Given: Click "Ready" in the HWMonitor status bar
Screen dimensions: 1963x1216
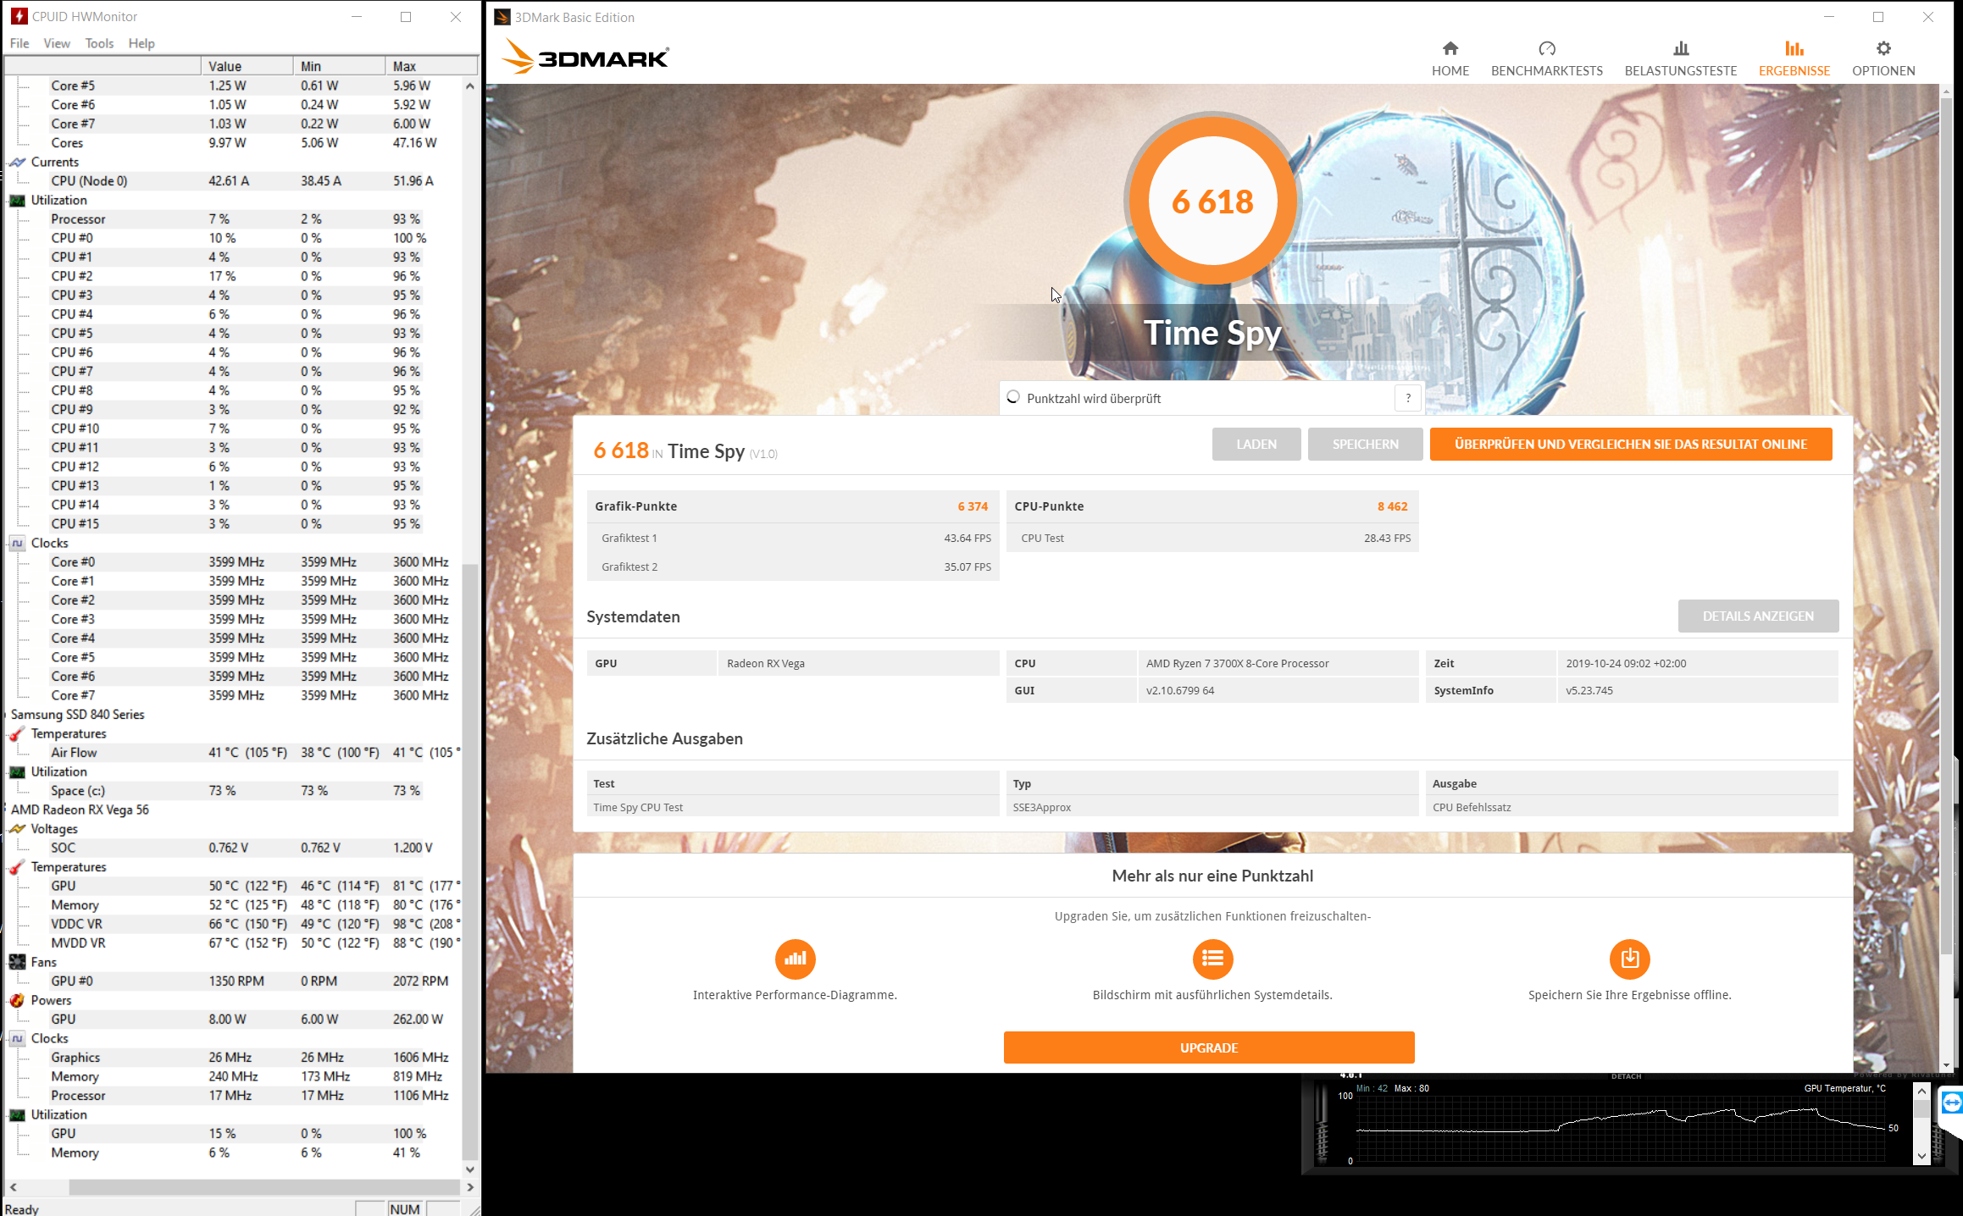Looking at the screenshot, I should click(22, 1208).
